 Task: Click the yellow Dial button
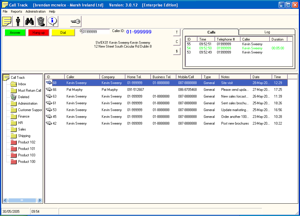[x=63, y=33]
